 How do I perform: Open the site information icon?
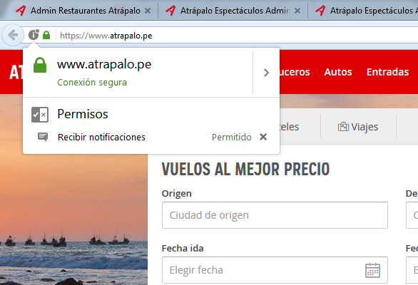tap(34, 35)
